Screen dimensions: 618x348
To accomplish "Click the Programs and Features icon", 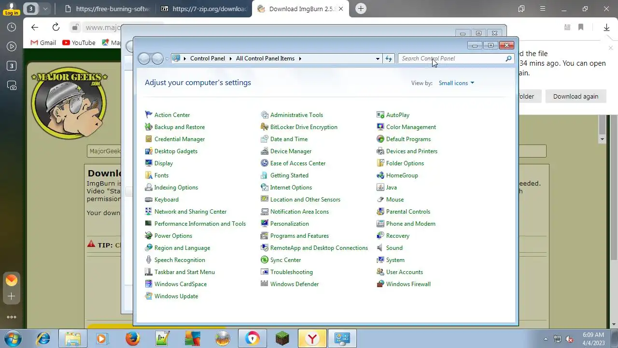I will (265, 236).
